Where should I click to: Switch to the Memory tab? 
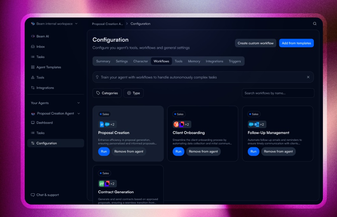pos(194,61)
